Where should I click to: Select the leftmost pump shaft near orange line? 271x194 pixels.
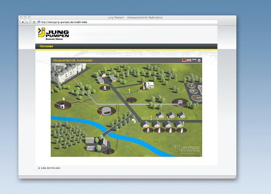[62, 105]
